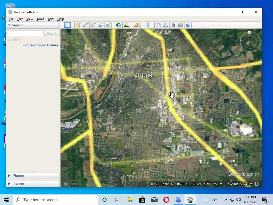Image resolution: width=273 pixels, height=205 pixels.
Task: Show historical imagery with the clock icon
Action: tap(119, 25)
